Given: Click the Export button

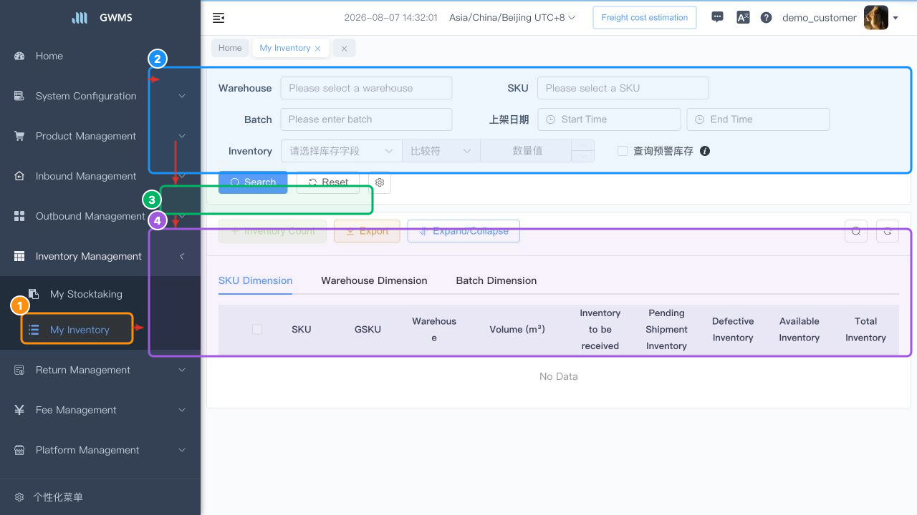Looking at the screenshot, I should tap(367, 231).
